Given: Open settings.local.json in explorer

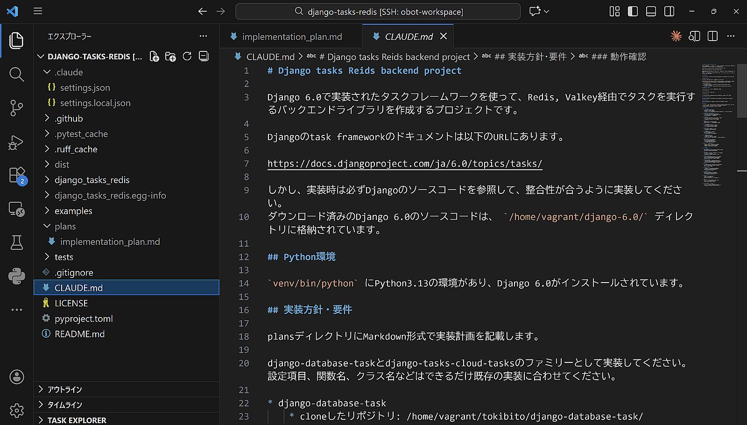Looking at the screenshot, I should (127, 103).
